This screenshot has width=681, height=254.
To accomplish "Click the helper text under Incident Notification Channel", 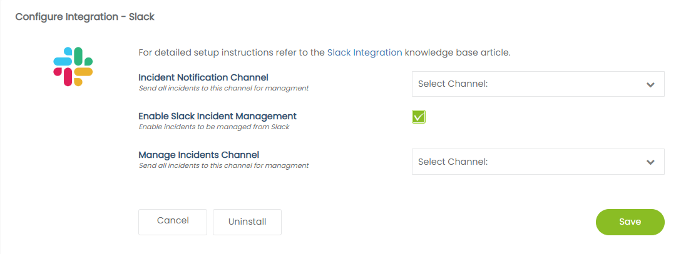I will pyautogui.click(x=223, y=88).
